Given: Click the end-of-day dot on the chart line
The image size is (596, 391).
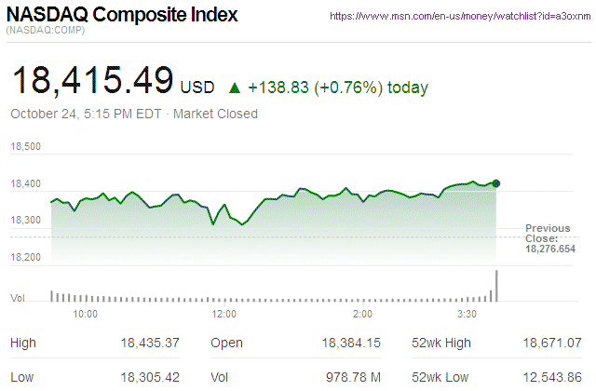Looking at the screenshot, I should (496, 183).
